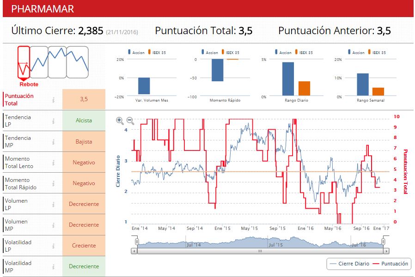This screenshot has width=415, height=277.
Task: Click right handle of chart range navigator
Action: 383,241
